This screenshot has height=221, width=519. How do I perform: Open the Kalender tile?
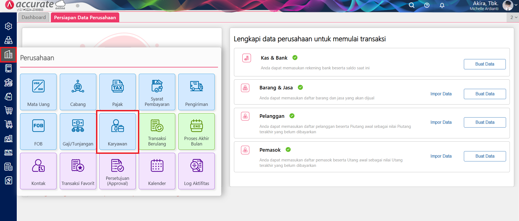157,171
